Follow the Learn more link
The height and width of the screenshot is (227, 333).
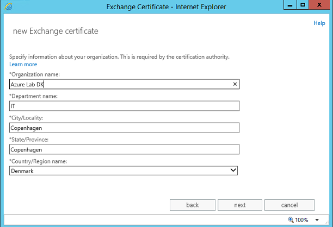(23, 64)
